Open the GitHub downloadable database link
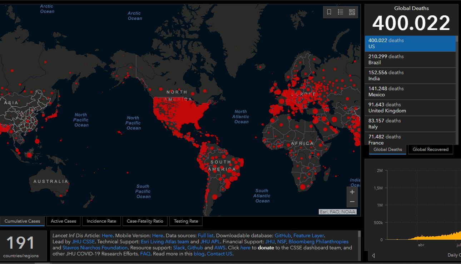 pyautogui.click(x=283, y=235)
